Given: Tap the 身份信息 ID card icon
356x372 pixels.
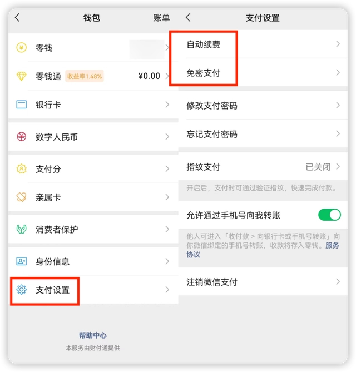Looking at the screenshot, I should coord(22,261).
